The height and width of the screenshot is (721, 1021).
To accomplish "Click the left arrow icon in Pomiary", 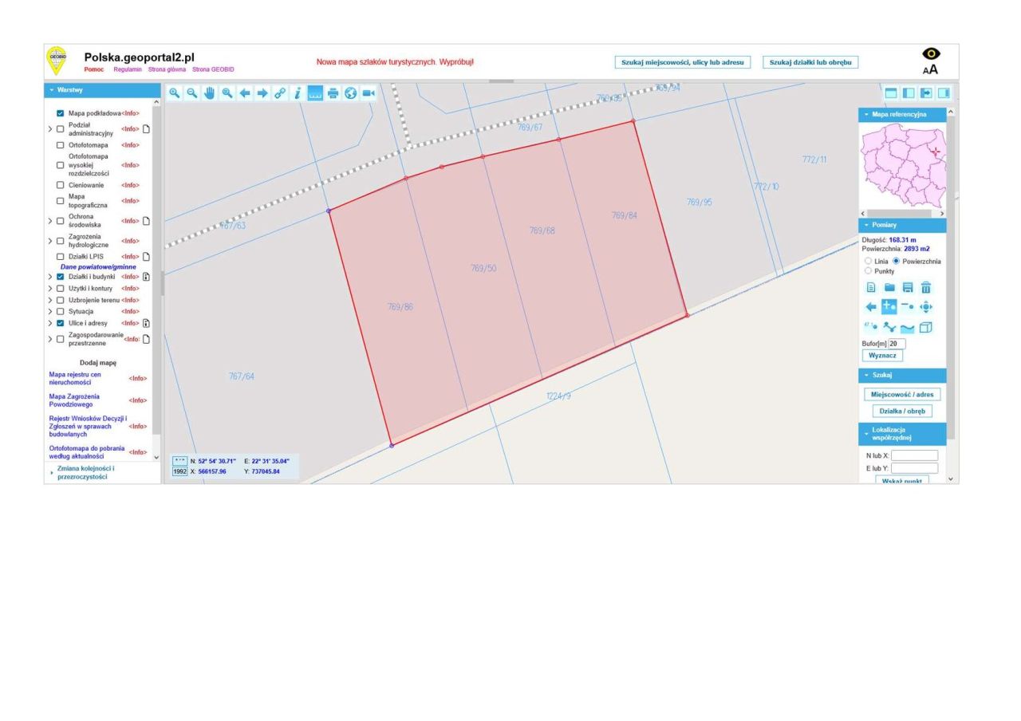I will click(x=871, y=307).
